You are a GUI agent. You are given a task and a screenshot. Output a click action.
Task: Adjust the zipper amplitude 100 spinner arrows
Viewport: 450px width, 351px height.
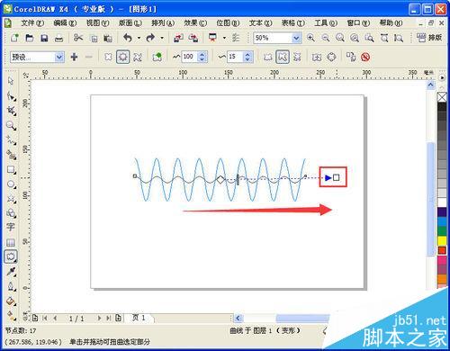[x=202, y=57]
